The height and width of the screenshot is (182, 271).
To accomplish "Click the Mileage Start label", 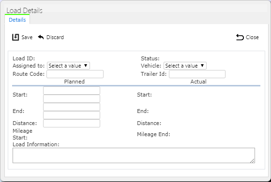I will 22,134.
